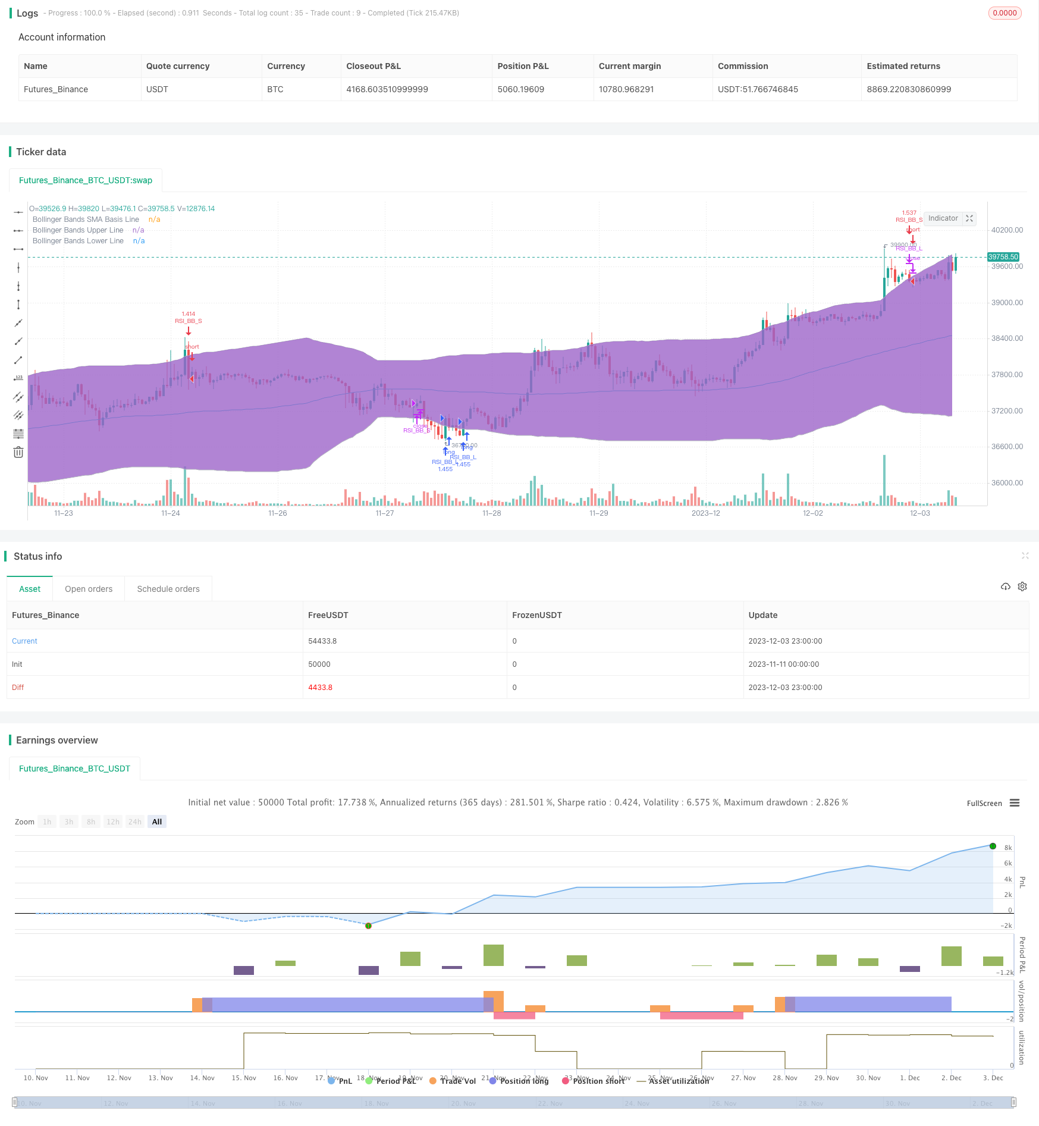Toggle PnL series in legend

[x=340, y=1081]
